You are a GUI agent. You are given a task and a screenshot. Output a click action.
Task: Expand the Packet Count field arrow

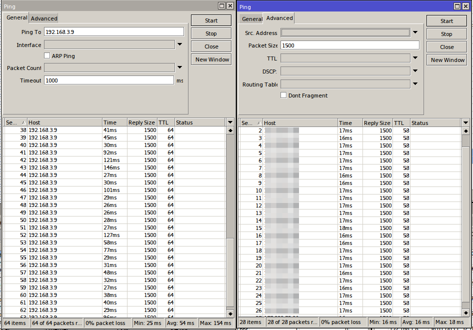pos(179,67)
